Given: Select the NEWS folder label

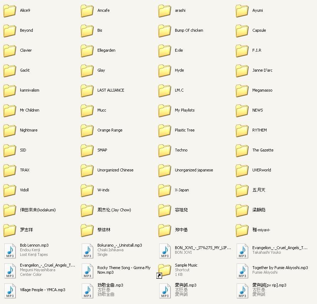Looking at the screenshot, I should tap(257, 110).
